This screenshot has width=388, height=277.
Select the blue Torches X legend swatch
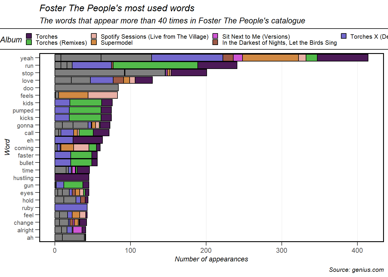point(344,36)
